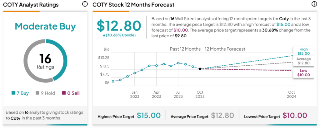
Task: Click the Average Price Target $12.80 value
Action: tap(222, 115)
